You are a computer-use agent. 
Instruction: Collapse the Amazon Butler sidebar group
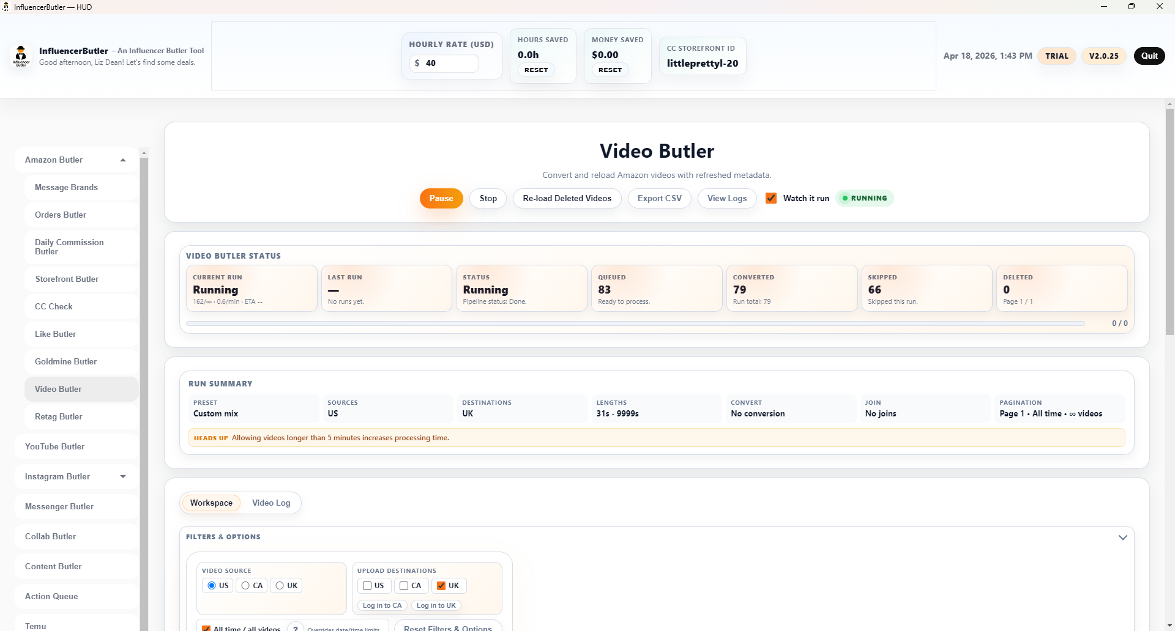(x=123, y=160)
